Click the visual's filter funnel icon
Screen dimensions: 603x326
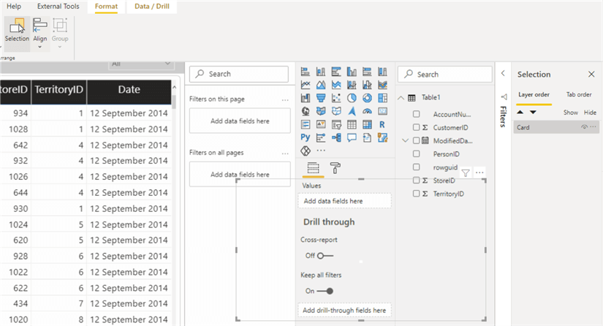[466, 173]
